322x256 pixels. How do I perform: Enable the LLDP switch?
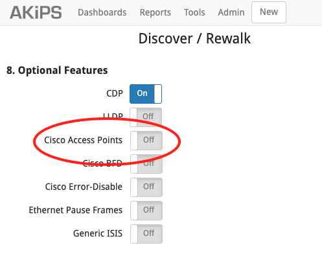[146, 117]
